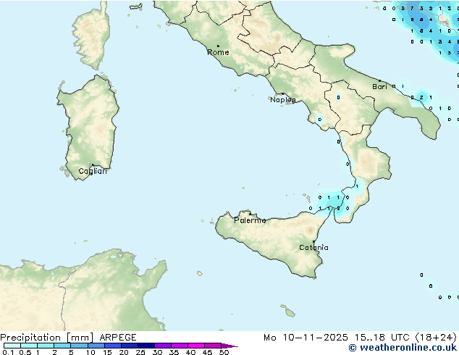Viewport: 459px width, 355px height.
Task: Click the city dot marker above Rome
Action: 218,46
